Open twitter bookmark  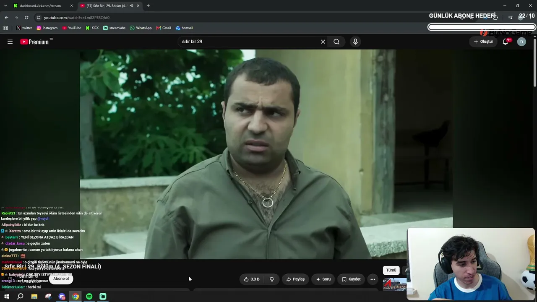click(24, 28)
